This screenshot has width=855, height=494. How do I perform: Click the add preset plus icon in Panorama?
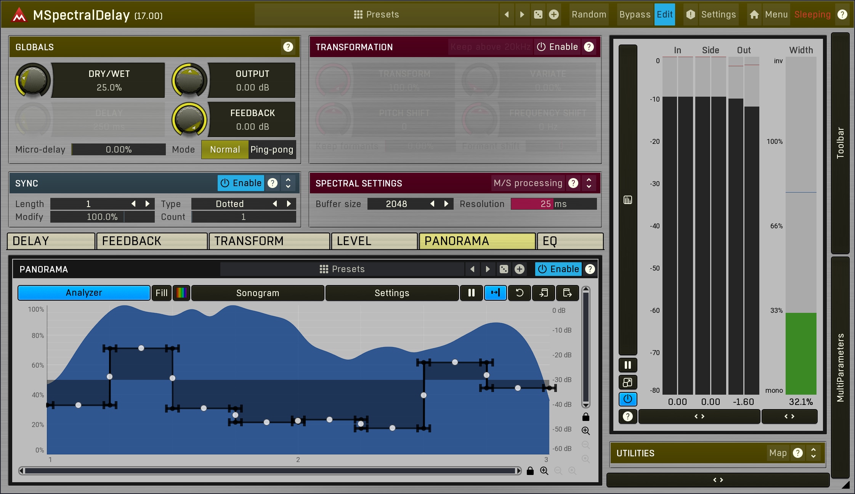[519, 269]
